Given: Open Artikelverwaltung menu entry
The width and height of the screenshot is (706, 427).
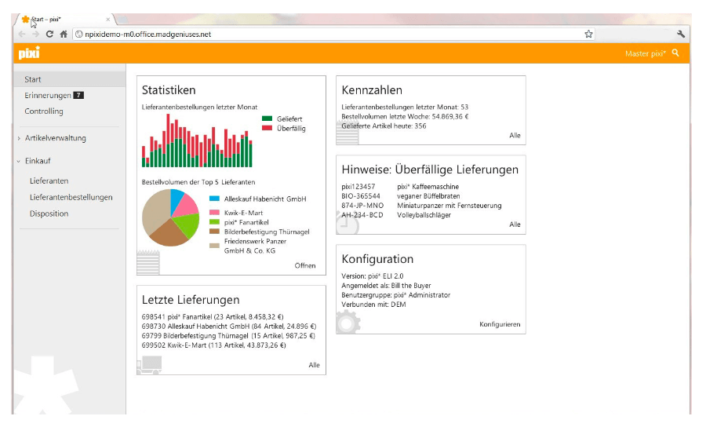Looking at the screenshot, I should 56,138.
